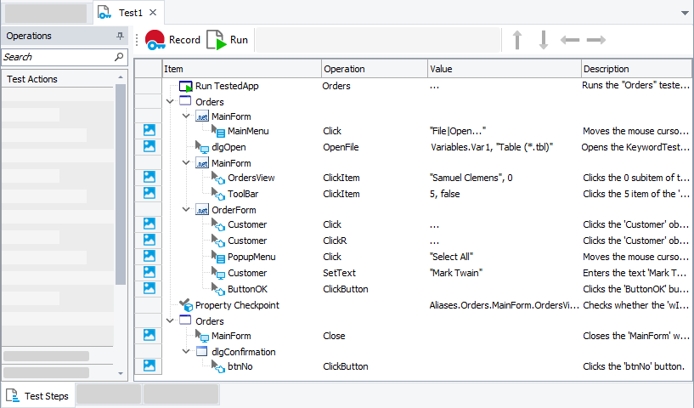The image size is (694, 408).
Task: Click the Property Checkpoint icon
Action: [186, 305]
